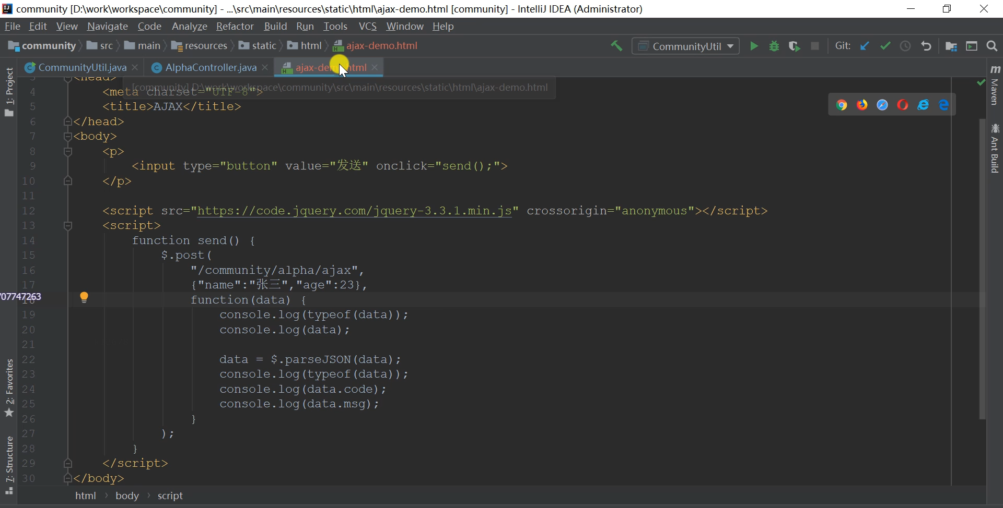
Task: Place cursor on the $.parseJSON(data) line
Action: [x=310, y=359]
